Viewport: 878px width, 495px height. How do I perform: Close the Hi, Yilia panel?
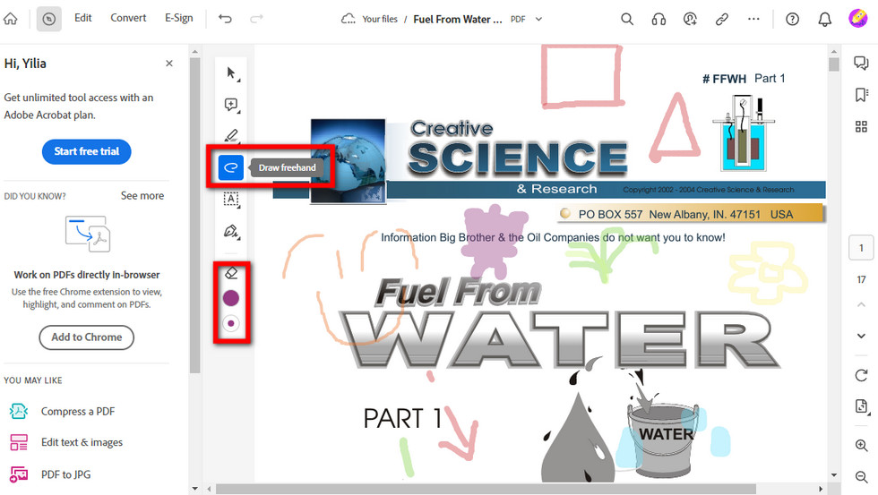tap(169, 64)
